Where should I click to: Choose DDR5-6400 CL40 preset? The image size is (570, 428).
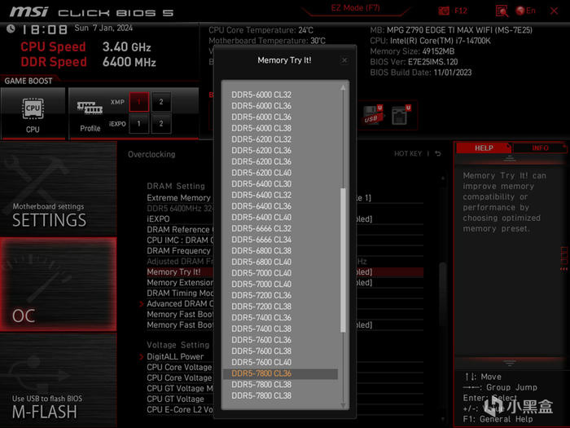coord(261,218)
